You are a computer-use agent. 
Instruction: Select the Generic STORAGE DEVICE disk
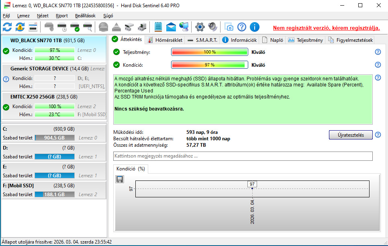click(x=54, y=78)
